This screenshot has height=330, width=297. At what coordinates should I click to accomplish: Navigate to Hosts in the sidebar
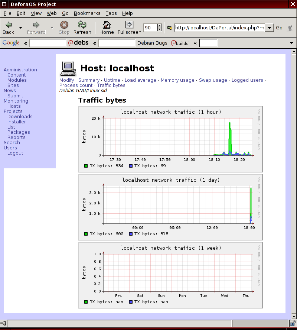coord(14,106)
